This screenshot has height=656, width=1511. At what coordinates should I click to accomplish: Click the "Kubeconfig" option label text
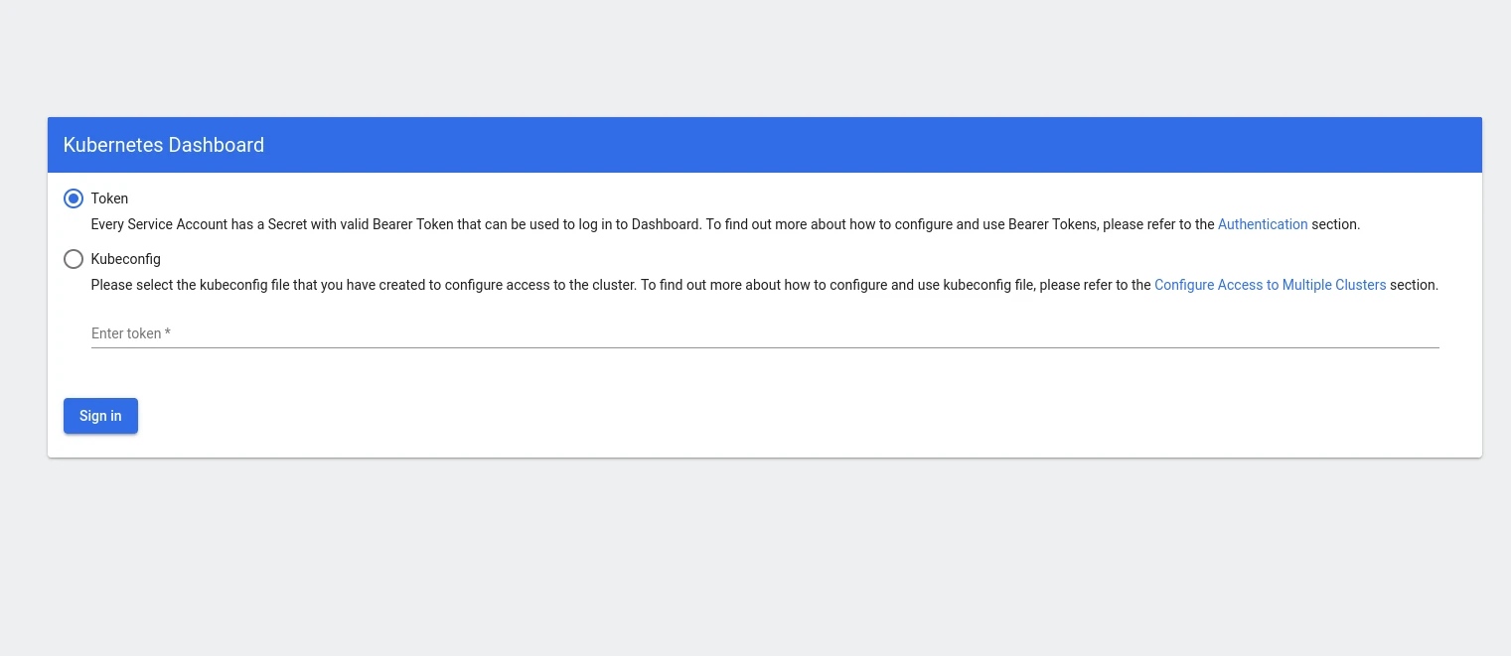pos(125,259)
